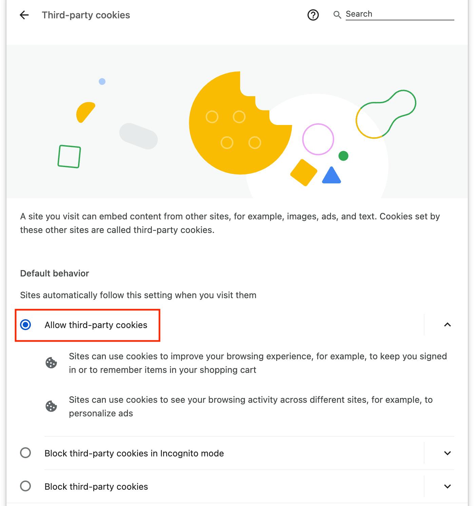Viewport: 475px width, 506px height.
Task: Click the Block third-party cookies label text
Action: 96,487
